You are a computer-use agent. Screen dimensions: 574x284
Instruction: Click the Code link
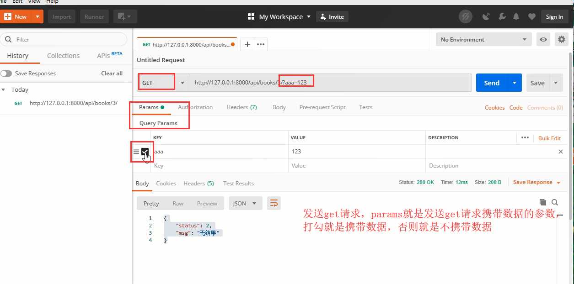(x=516, y=108)
